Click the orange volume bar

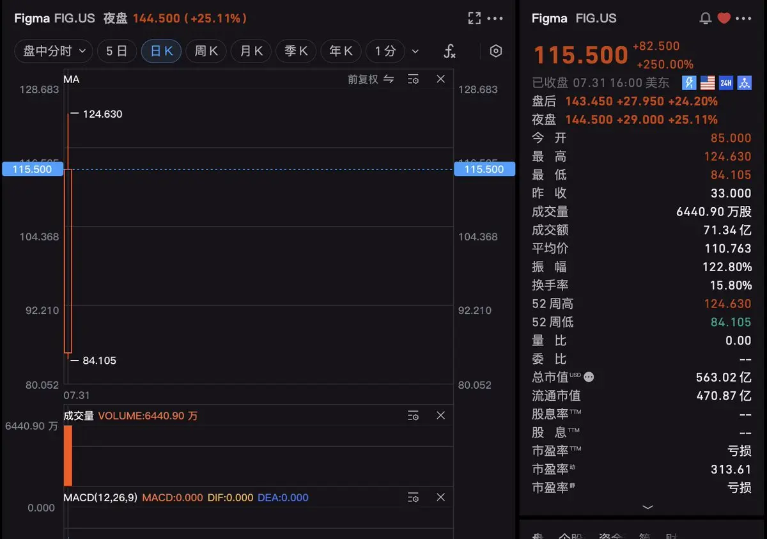(68, 456)
